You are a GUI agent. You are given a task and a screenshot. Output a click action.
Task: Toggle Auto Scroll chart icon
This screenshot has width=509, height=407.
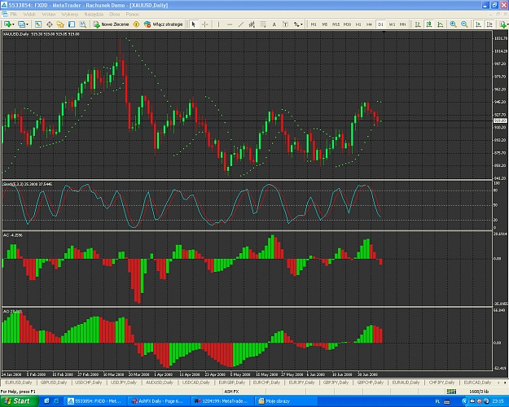tap(479, 24)
